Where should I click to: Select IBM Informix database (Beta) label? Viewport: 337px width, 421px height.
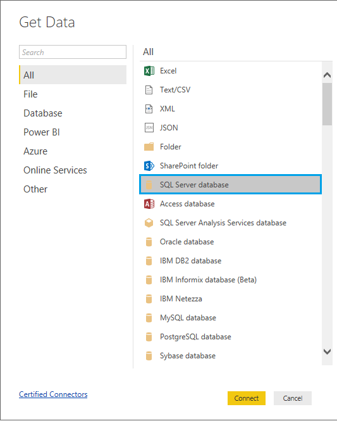[x=208, y=280]
